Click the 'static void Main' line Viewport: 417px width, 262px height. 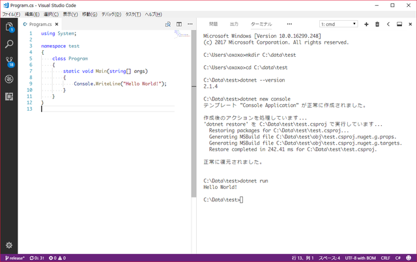106,71
